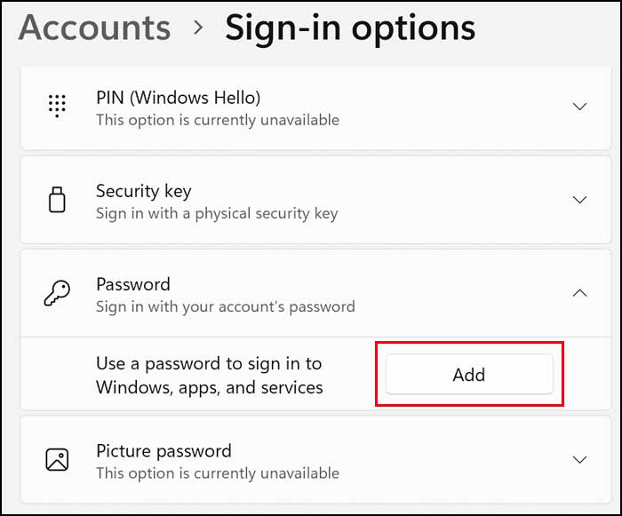Click 'Sign in with a physical security key' text
Image resolution: width=622 pixels, height=516 pixels.
click(217, 213)
